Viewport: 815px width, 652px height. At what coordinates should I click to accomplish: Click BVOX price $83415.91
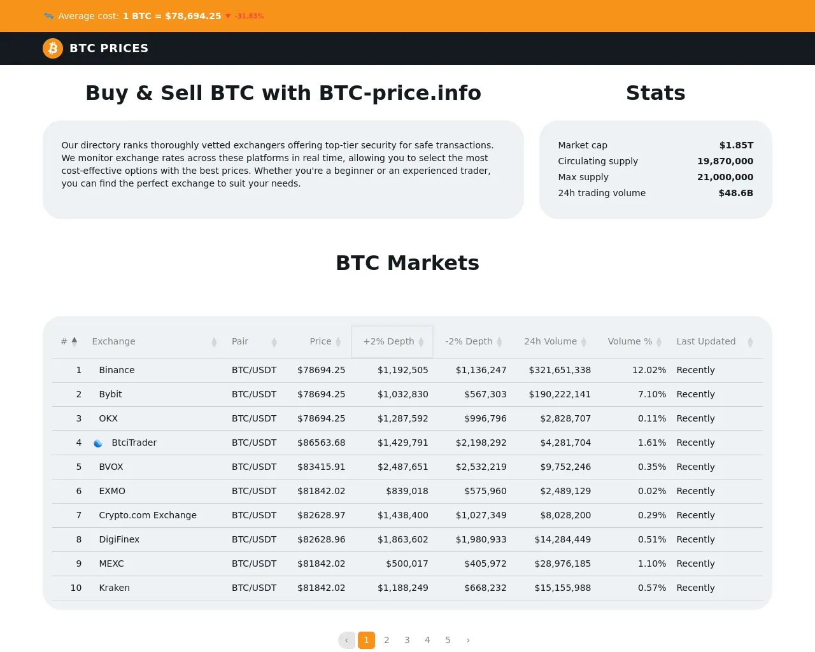point(321,467)
